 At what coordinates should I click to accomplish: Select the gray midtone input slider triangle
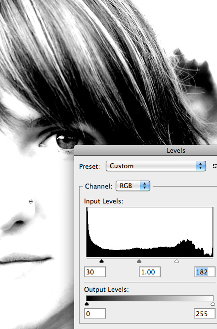(x=139, y=261)
